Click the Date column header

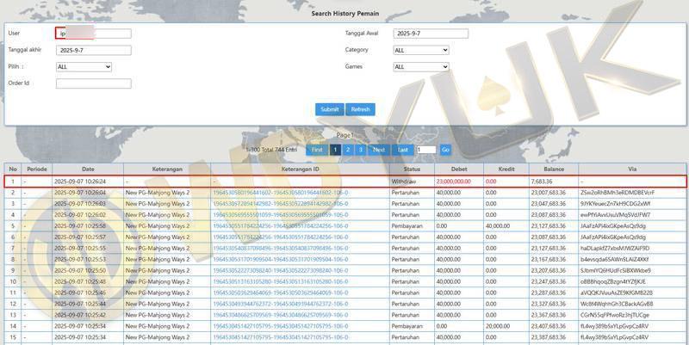[88, 169]
